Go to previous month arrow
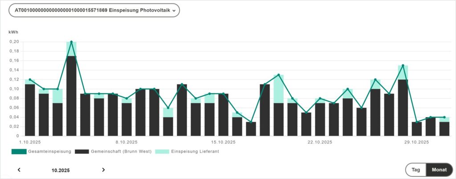Image resolution: width=456 pixels, height=179 pixels. [x=19, y=170]
